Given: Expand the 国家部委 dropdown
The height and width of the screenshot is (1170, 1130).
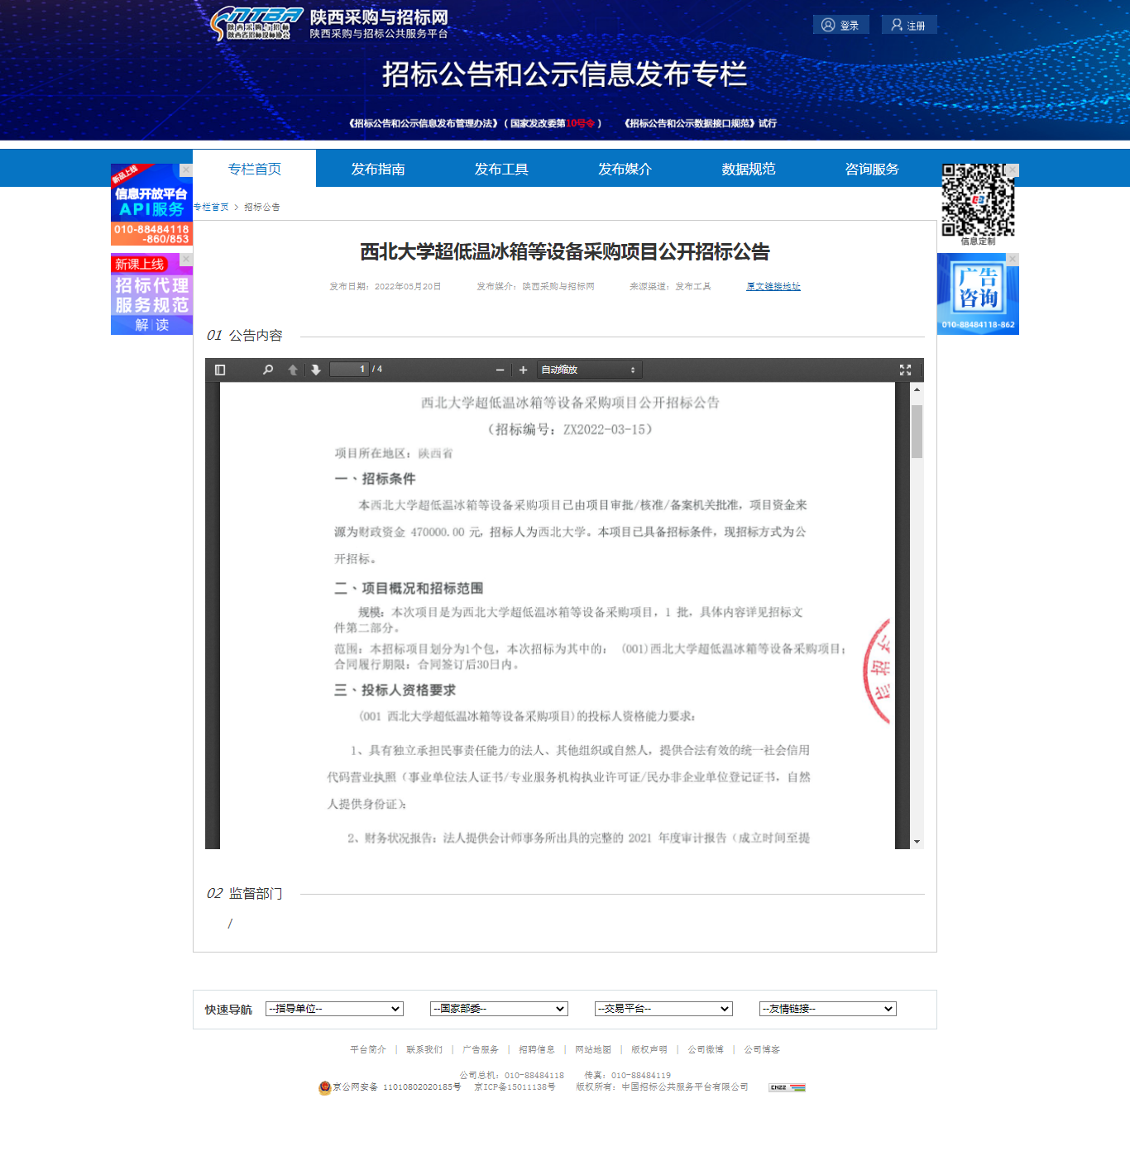Looking at the screenshot, I should [499, 1009].
